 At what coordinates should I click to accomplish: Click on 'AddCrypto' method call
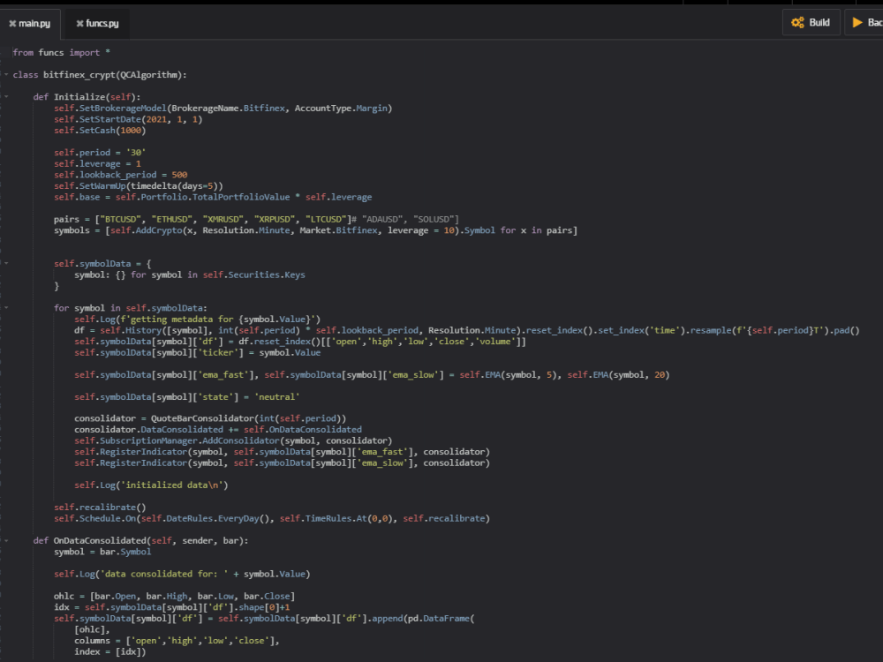159,230
